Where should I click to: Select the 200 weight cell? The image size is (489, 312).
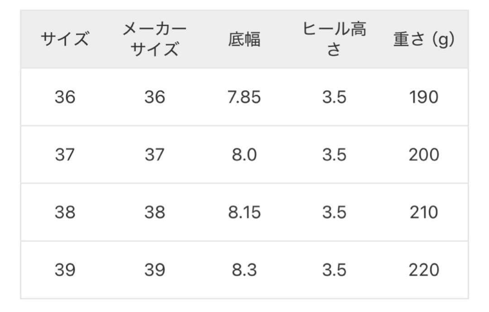pyautogui.click(x=424, y=155)
